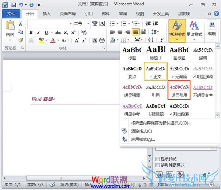221x190 pixels.
Task: Click the numbered list icon
Action: (124, 24)
